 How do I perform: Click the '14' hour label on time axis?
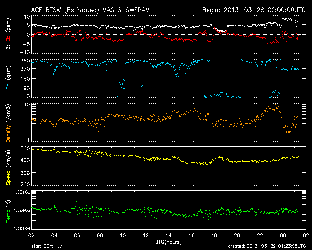(x=169, y=236)
